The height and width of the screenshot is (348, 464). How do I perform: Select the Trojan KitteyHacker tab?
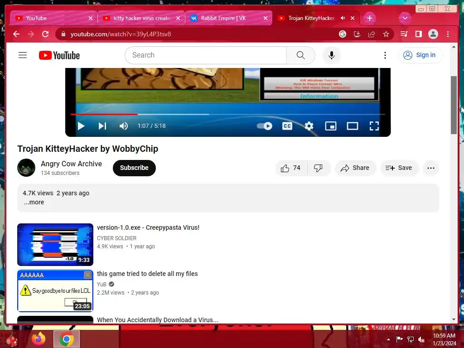(311, 18)
